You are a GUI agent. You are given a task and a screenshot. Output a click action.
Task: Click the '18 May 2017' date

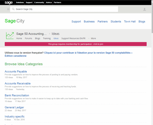21,77
